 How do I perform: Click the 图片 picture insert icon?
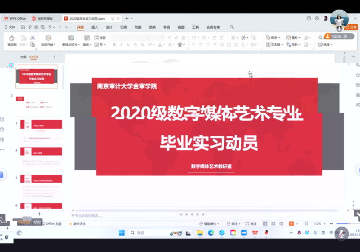coord(287,38)
